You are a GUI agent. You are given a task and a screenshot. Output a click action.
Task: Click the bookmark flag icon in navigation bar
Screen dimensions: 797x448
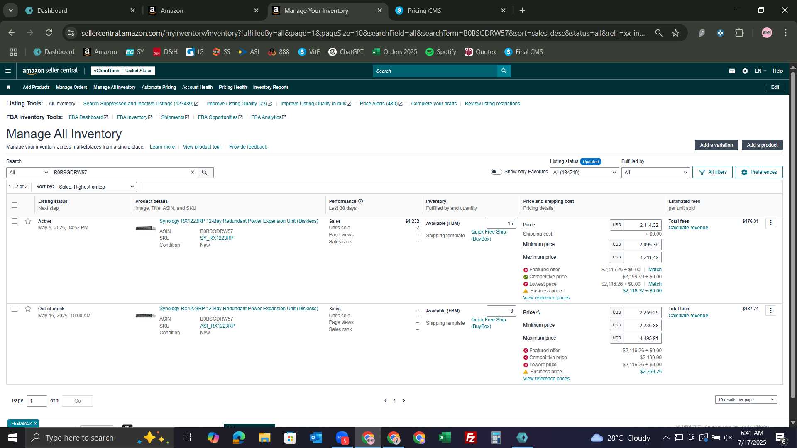pyautogui.click(x=8, y=87)
